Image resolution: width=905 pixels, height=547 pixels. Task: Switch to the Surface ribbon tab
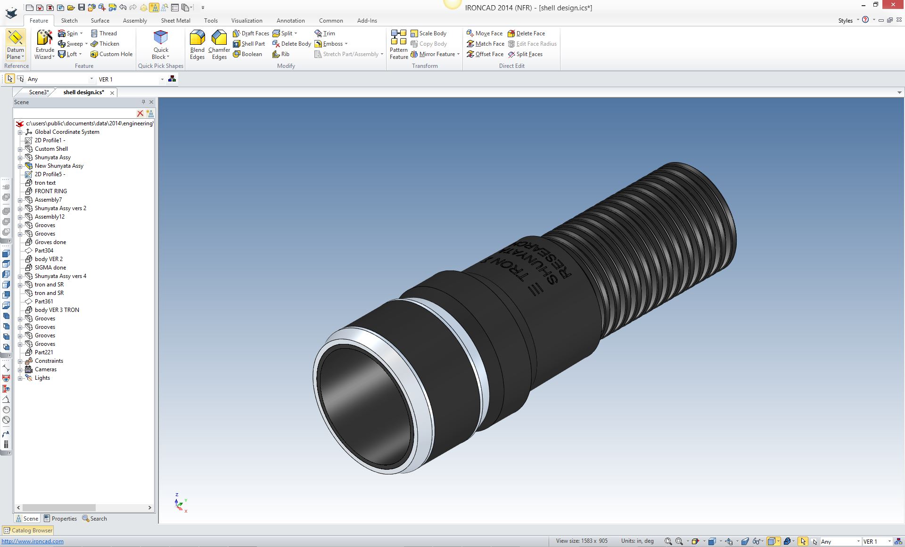tap(100, 20)
